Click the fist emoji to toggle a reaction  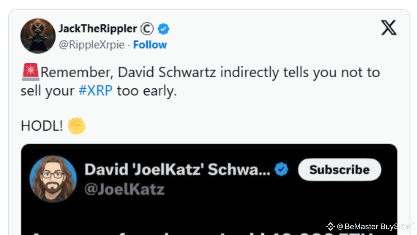[77, 125]
